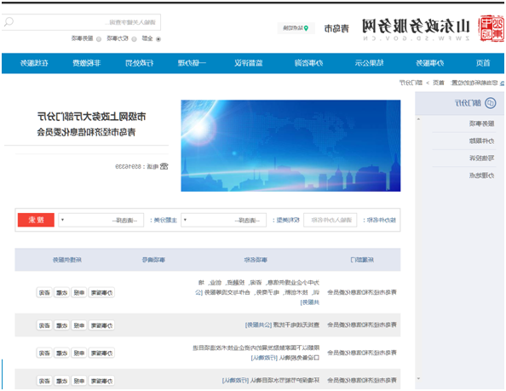
Task: Open the 结果公示 nav tab
Action: 369,63
